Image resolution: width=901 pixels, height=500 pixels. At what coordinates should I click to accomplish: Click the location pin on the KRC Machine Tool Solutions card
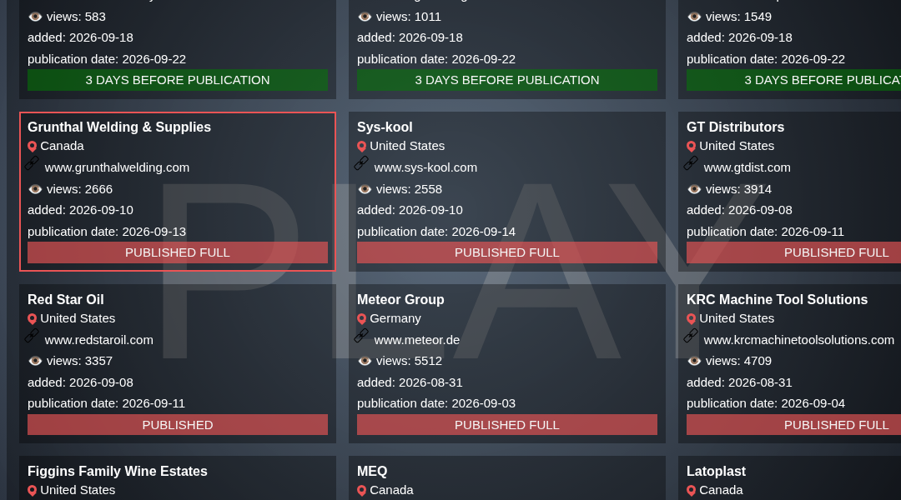pyautogui.click(x=692, y=318)
